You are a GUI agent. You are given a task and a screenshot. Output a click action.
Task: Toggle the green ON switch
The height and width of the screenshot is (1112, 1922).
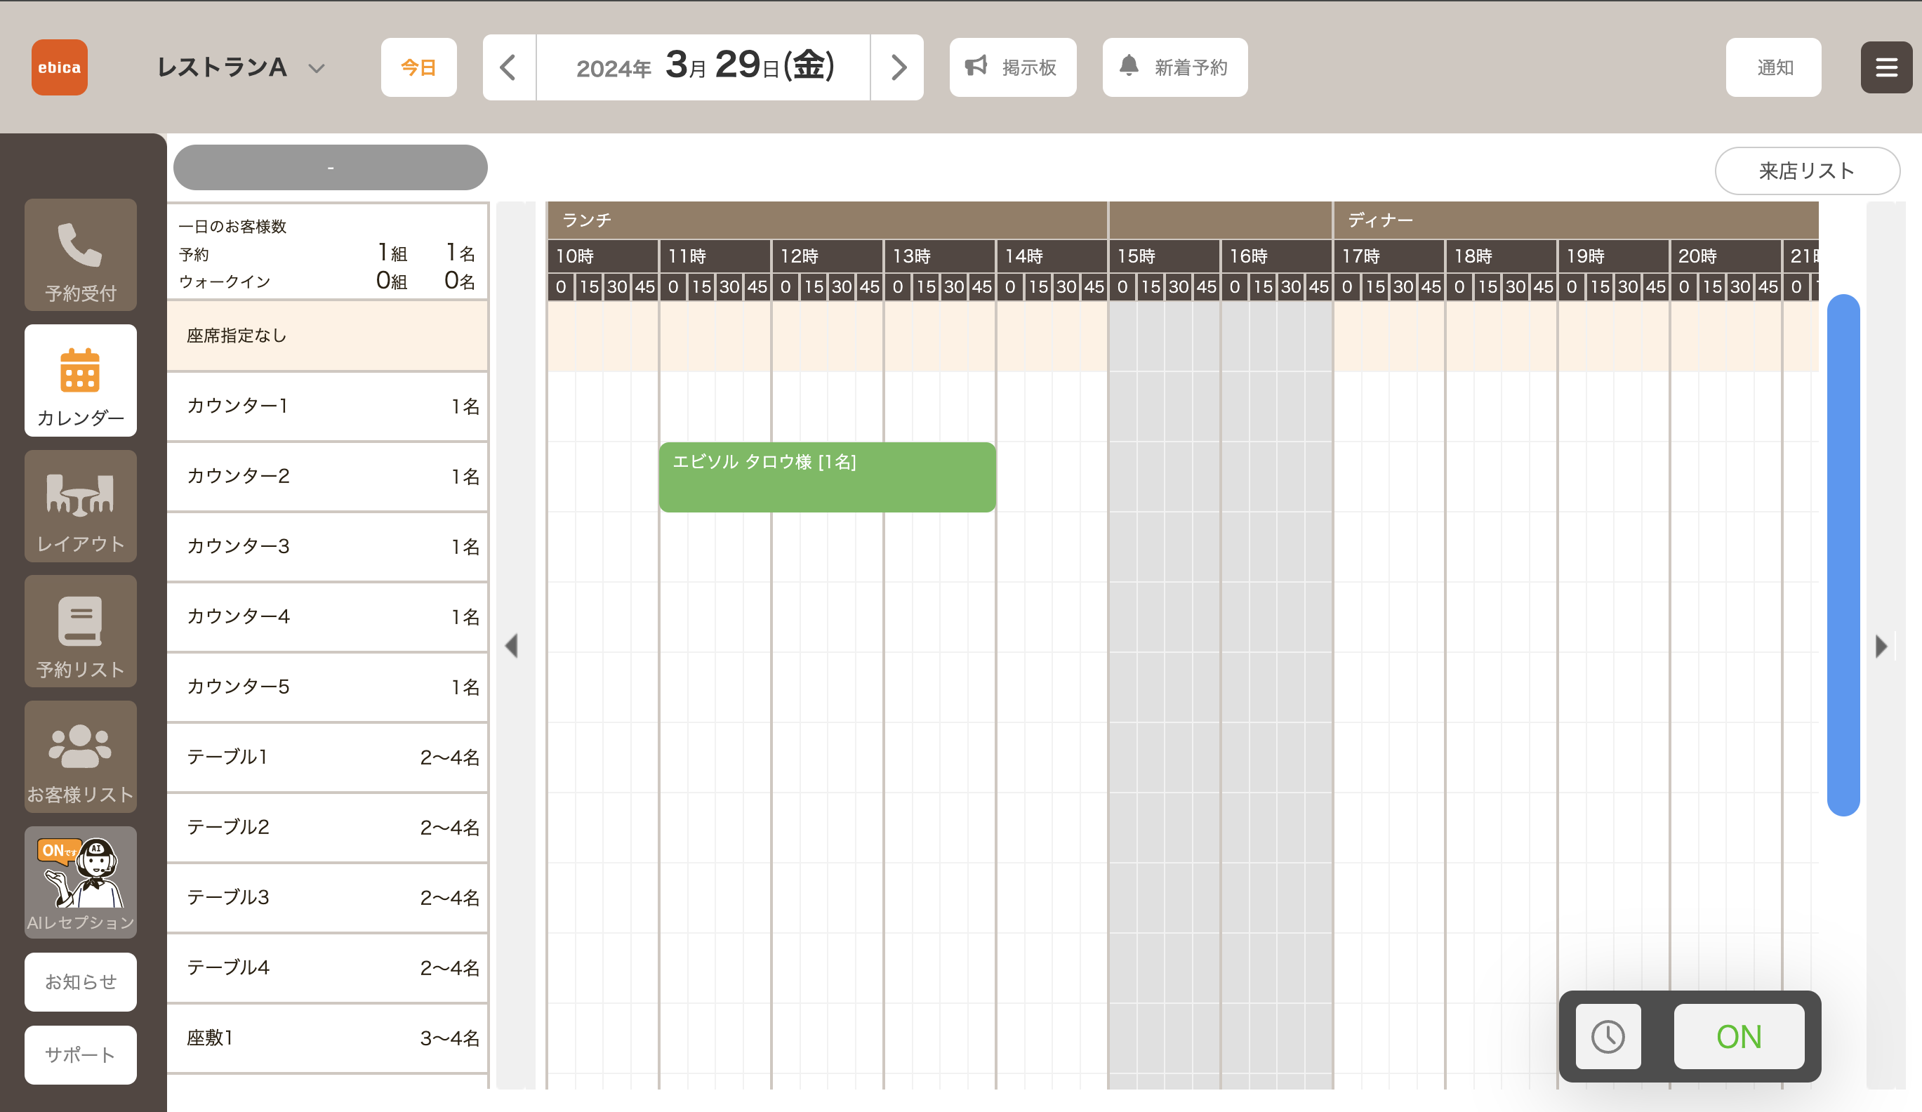point(1739,1036)
